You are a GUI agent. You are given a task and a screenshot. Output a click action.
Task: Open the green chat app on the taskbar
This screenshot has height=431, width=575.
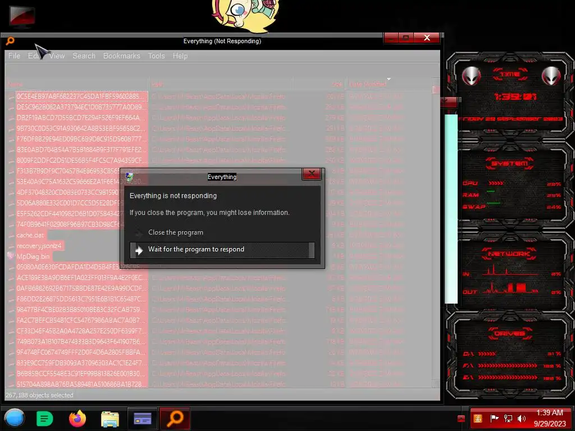pos(45,419)
